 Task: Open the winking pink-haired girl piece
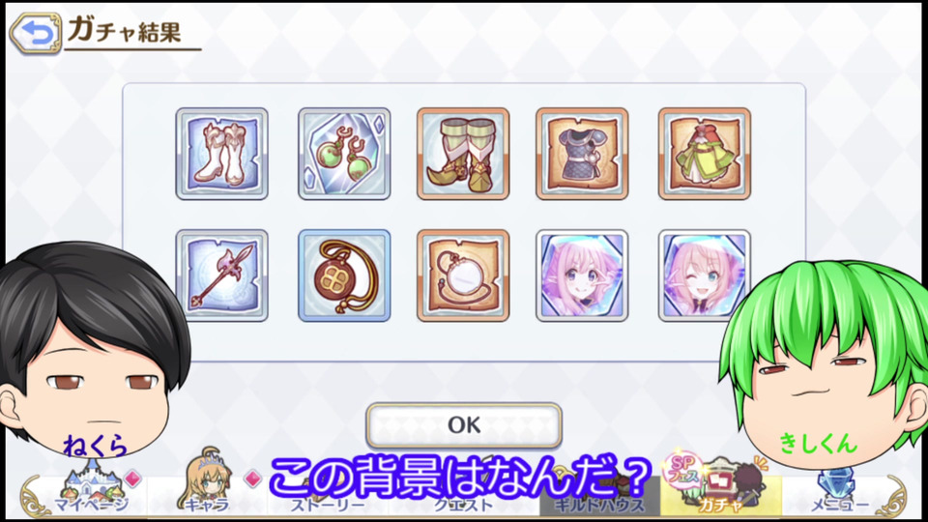pos(705,275)
